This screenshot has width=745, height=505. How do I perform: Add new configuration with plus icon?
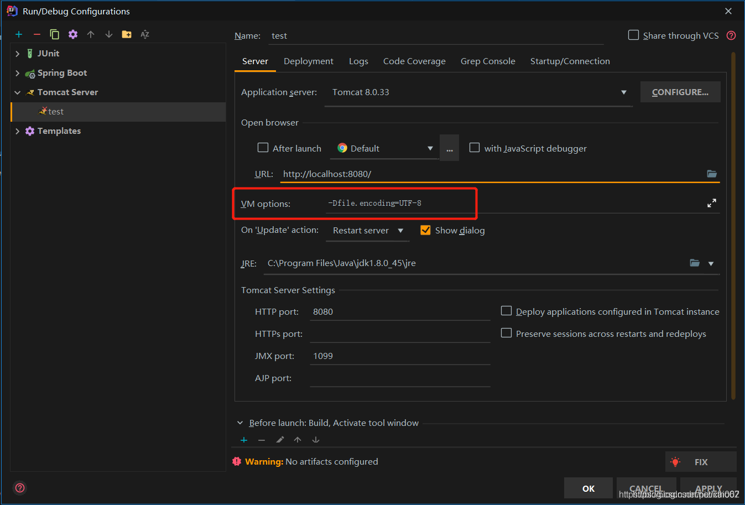tap(19, 34)
